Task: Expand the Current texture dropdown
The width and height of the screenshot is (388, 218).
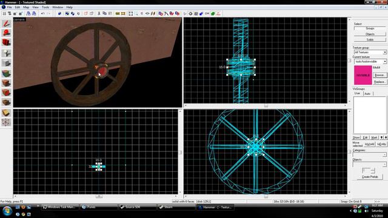Action: [384, 62]
